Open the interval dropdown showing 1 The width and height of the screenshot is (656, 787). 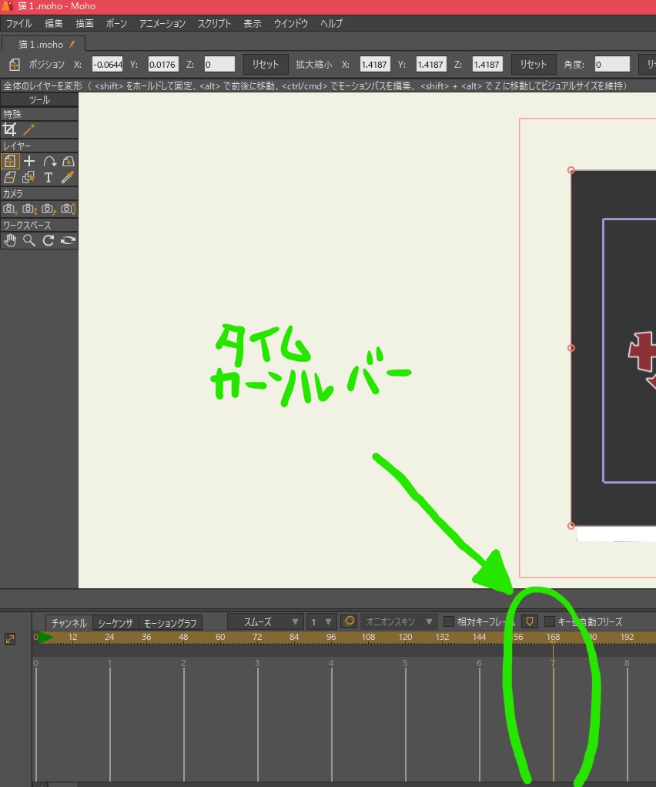(321, 621)
